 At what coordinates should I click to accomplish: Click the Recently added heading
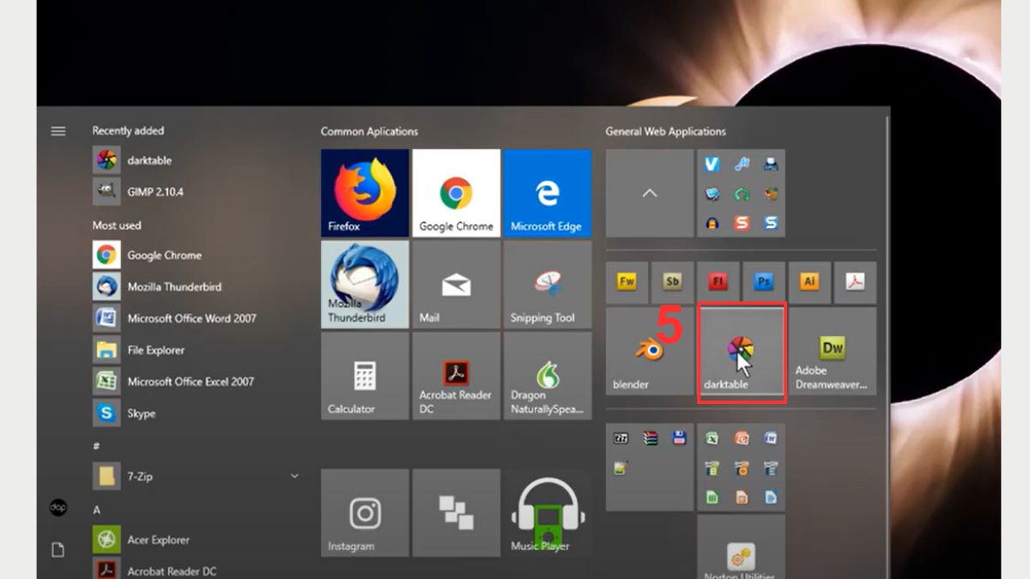tap(128, 130)
